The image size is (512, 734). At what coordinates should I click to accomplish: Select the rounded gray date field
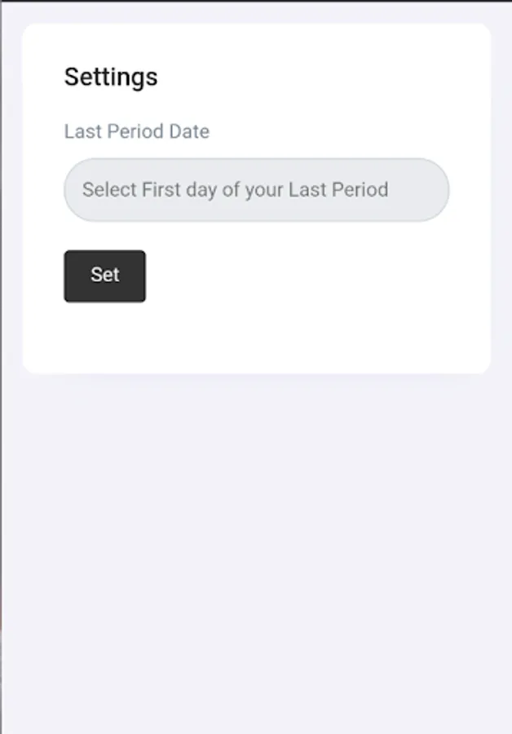(x=256, y=190)
